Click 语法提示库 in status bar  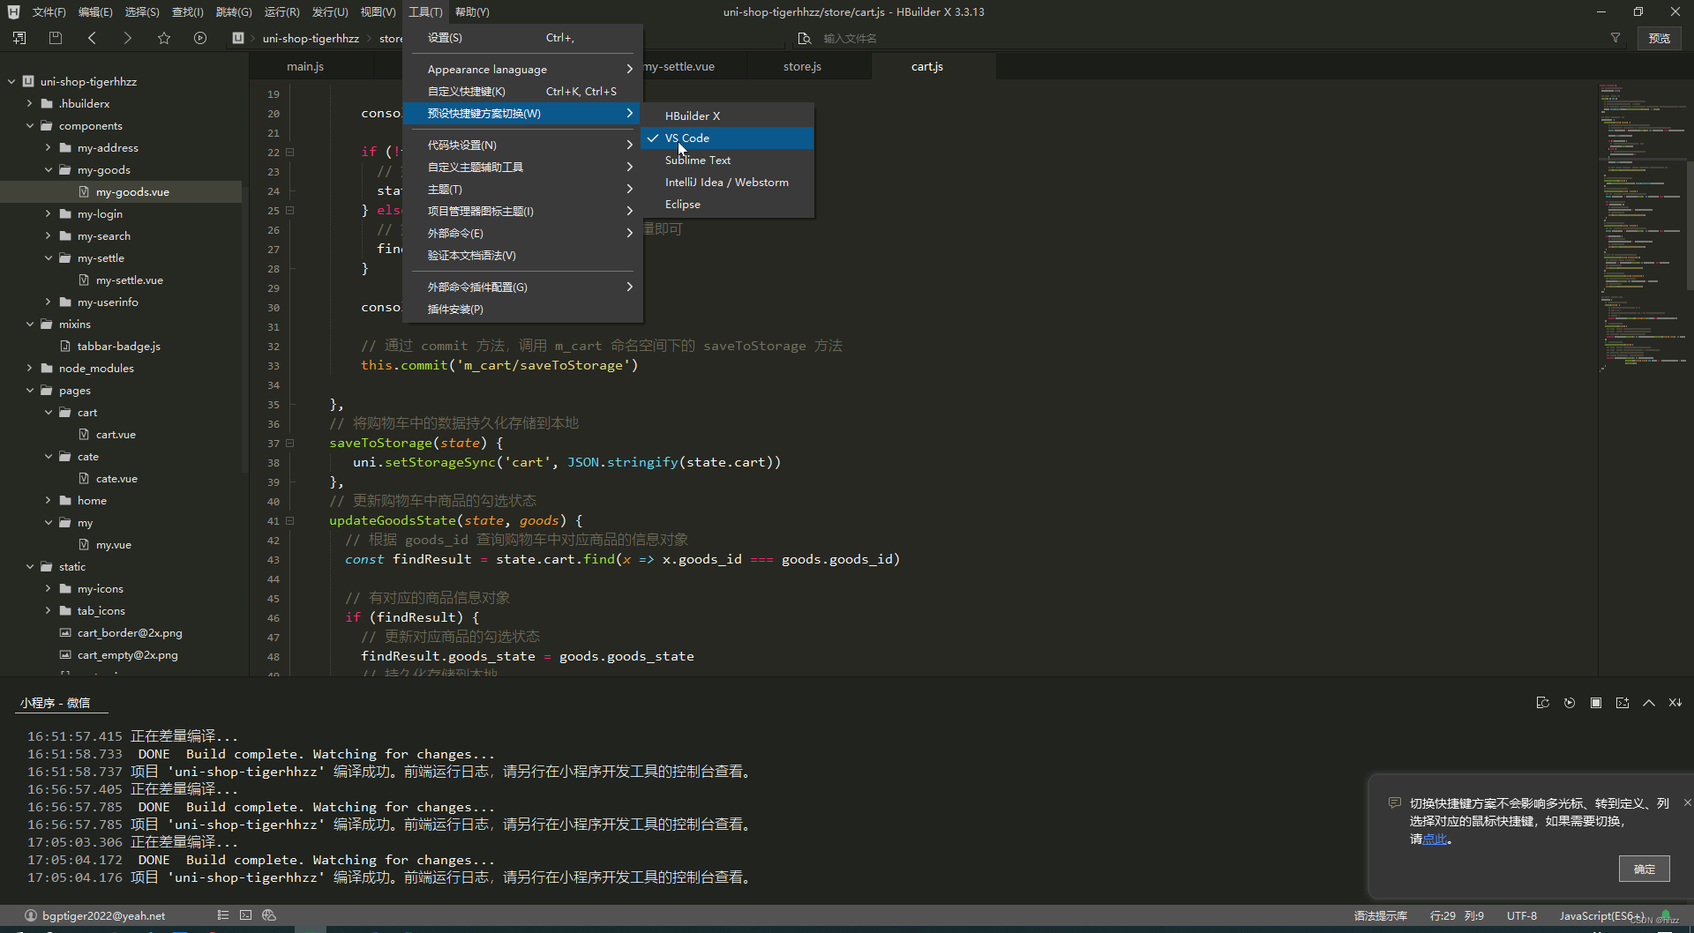coord(1380,915)
